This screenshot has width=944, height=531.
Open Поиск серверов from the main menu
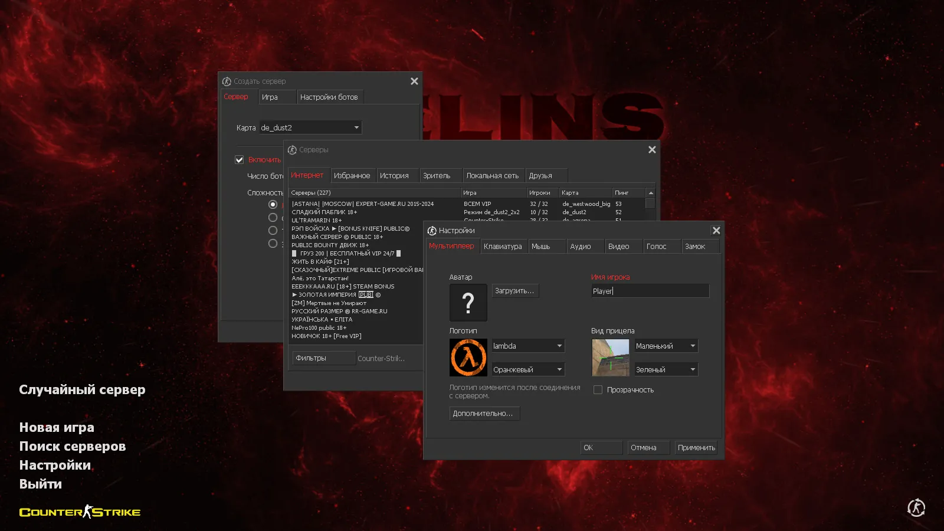coord(72,447)
